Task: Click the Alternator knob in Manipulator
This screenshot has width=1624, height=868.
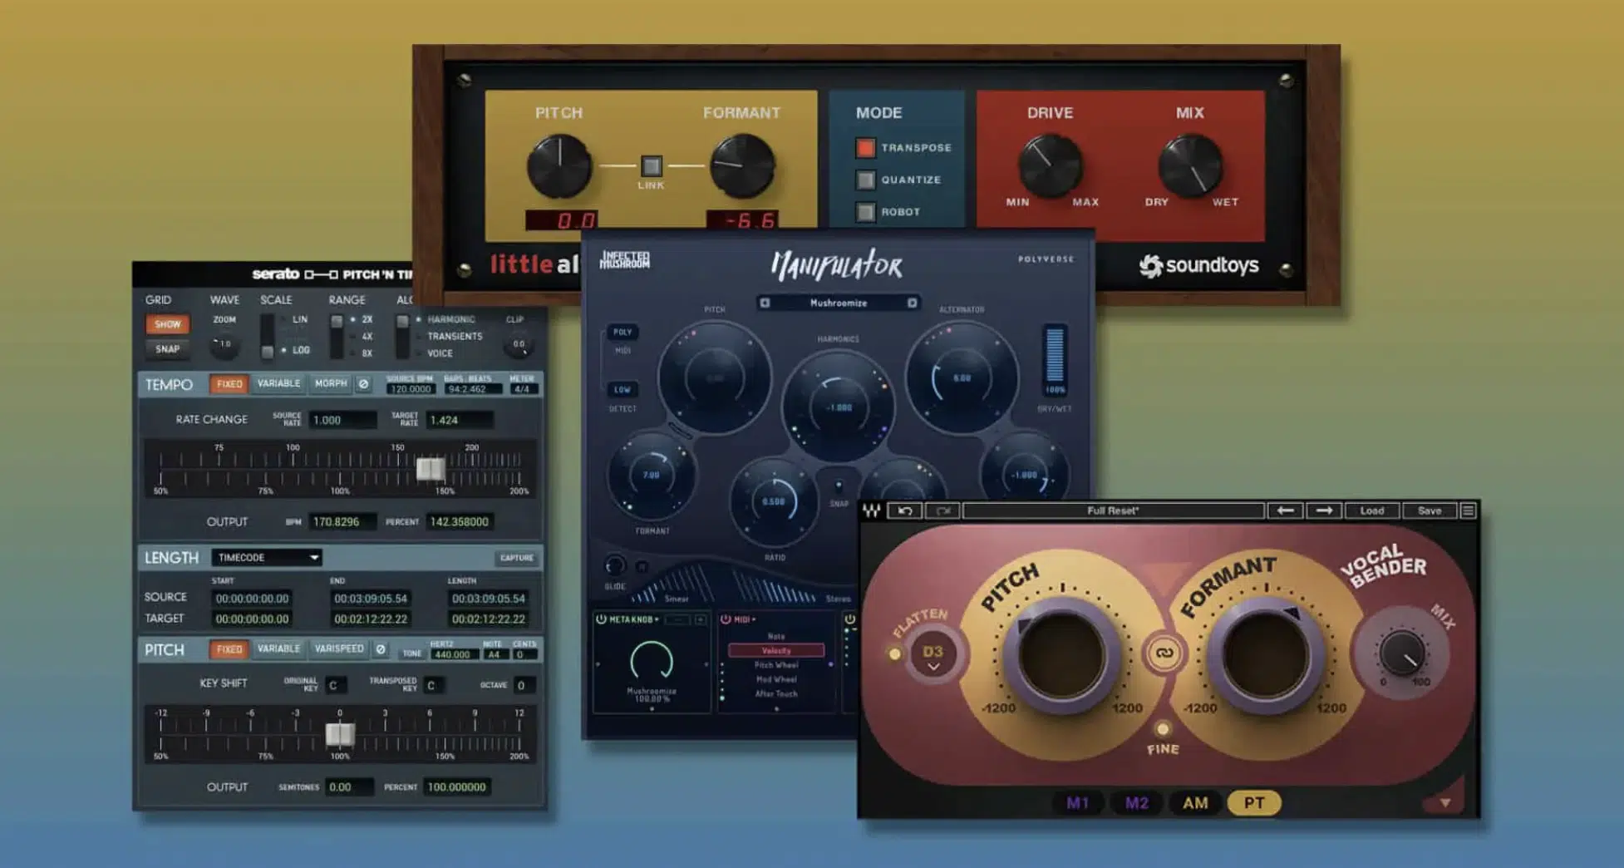Action: pos(962,377)
